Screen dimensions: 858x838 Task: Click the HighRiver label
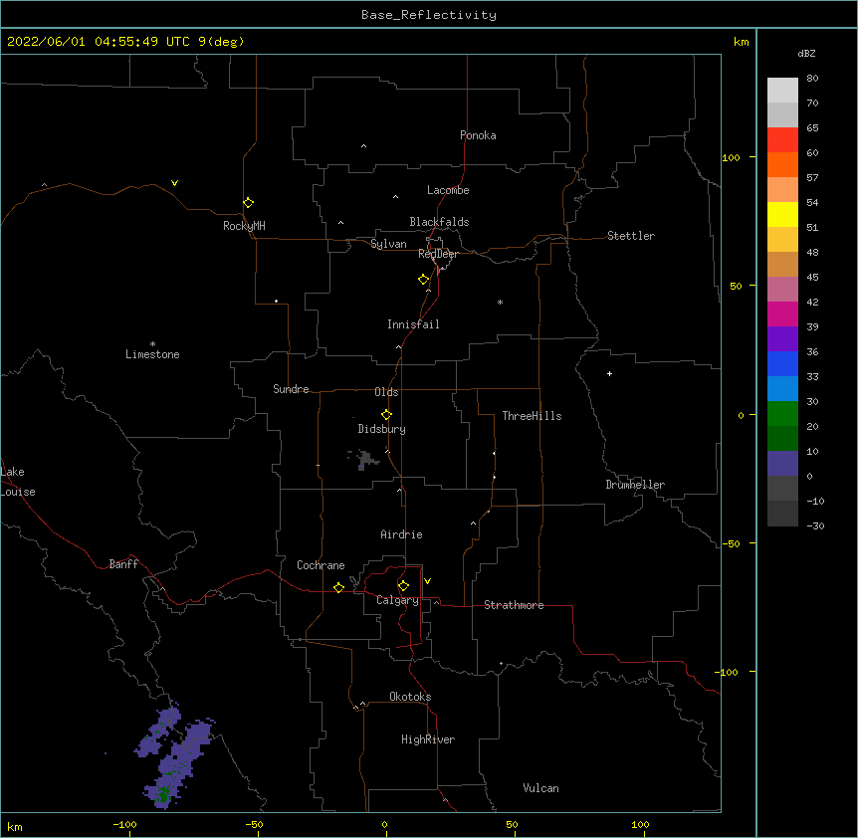click(428, 739)
